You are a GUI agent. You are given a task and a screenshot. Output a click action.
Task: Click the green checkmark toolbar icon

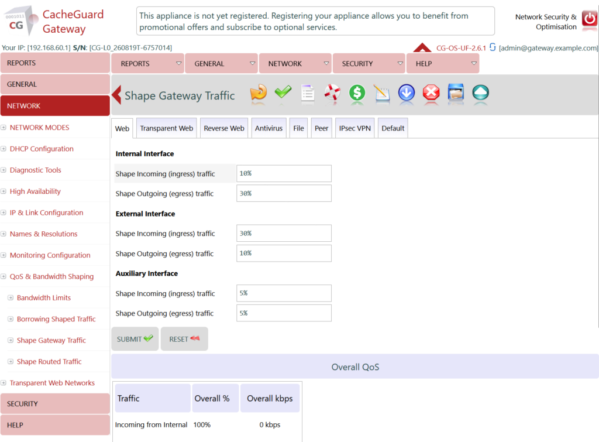283,92
